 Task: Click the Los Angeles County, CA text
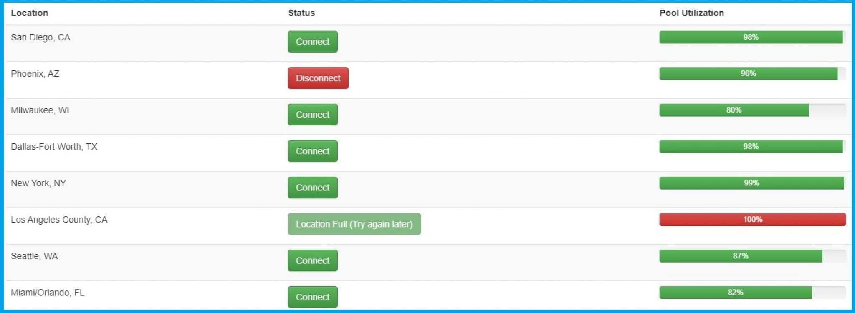(59, 220)
